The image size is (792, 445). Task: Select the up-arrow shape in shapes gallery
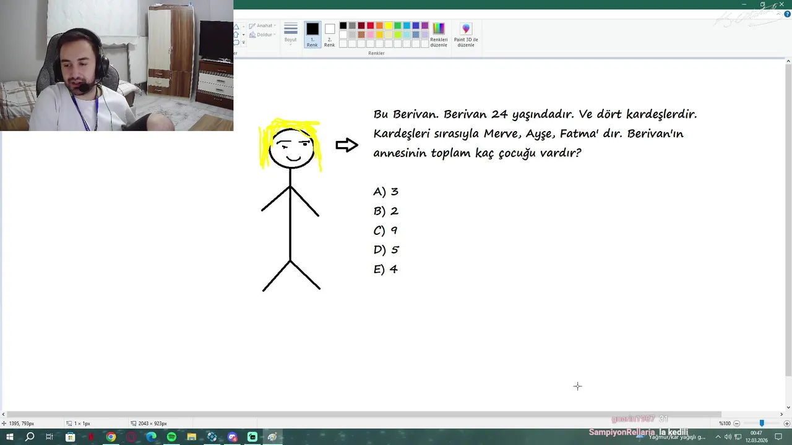tap(236, 35)
